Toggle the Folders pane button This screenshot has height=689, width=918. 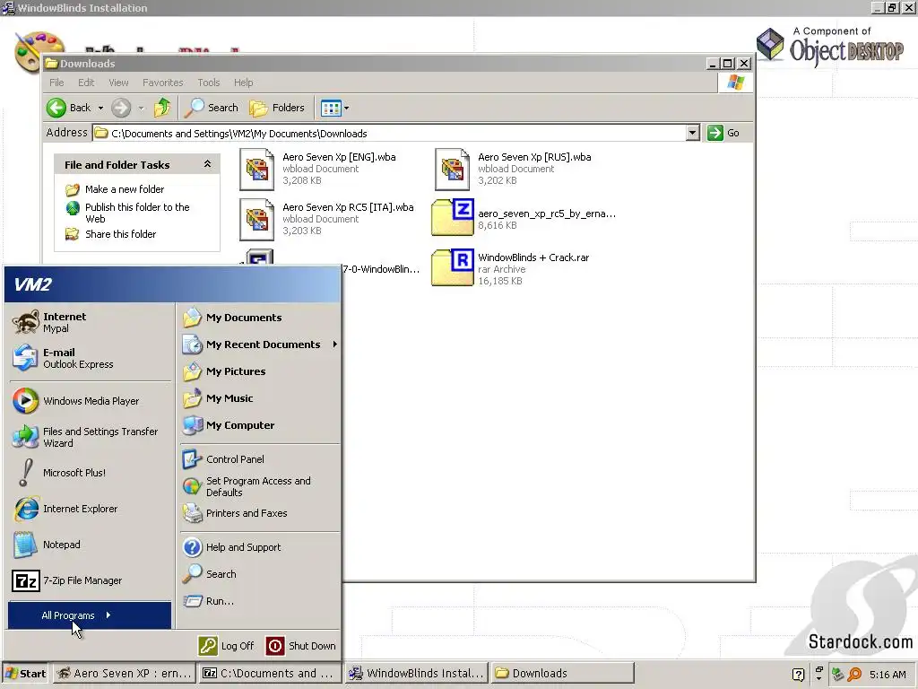tap(277, 108)
